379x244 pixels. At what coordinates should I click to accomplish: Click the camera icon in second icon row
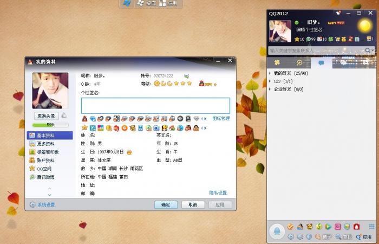[156, 128]
